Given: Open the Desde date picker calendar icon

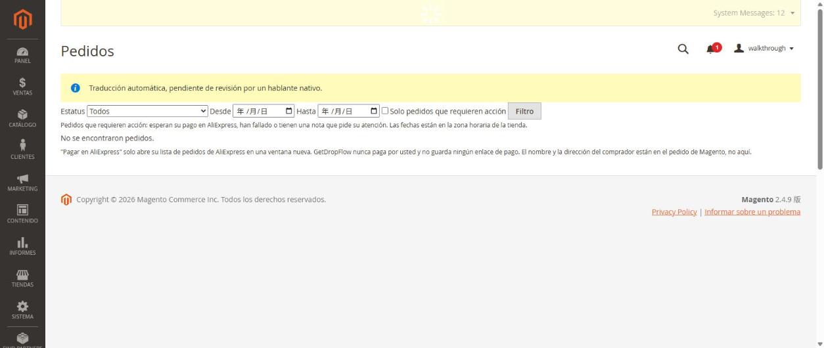Looking at the screenshot, I should [x=289, y=111].
